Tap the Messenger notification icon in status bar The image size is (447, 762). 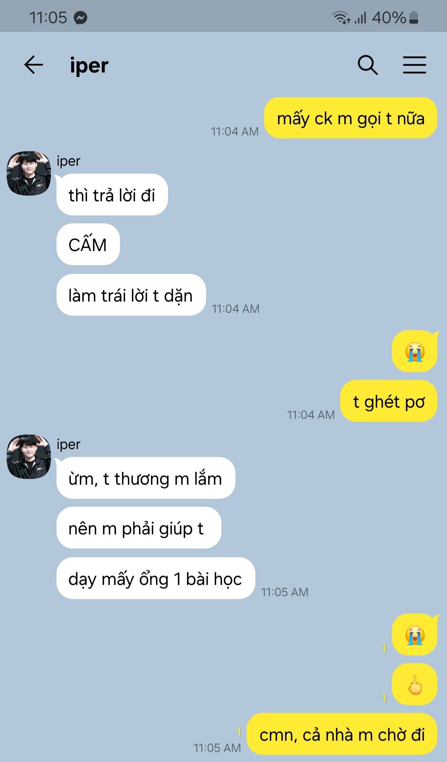tap(80, 18)
